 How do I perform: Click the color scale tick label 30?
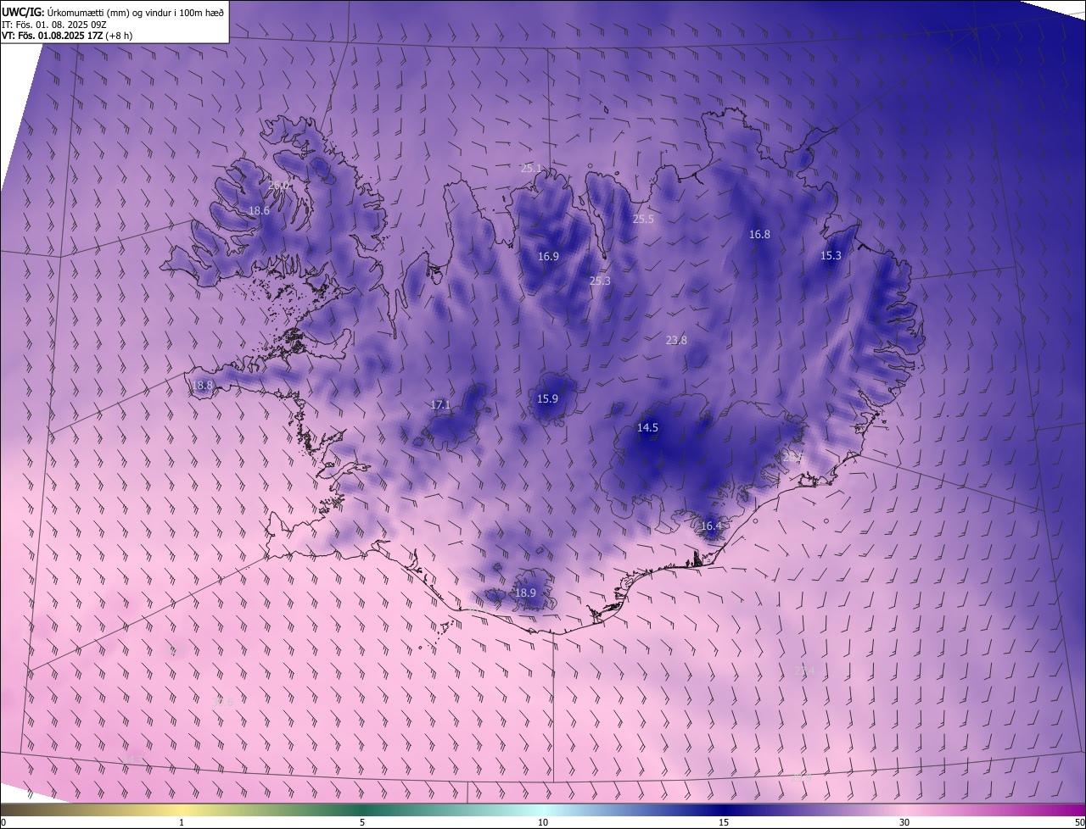(904, 822)
